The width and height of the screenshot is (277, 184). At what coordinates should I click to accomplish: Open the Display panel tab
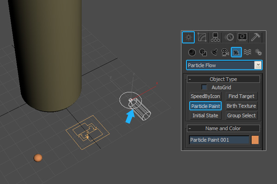click(242, 37)
